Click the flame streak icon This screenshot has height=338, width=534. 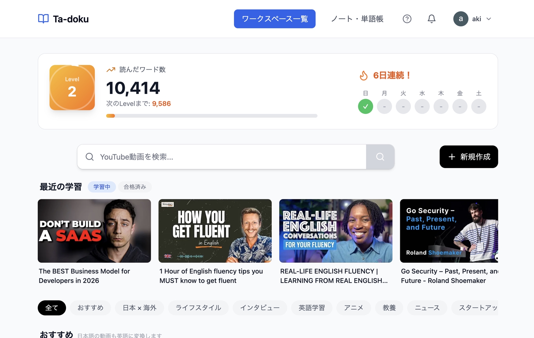coord(363,76)
